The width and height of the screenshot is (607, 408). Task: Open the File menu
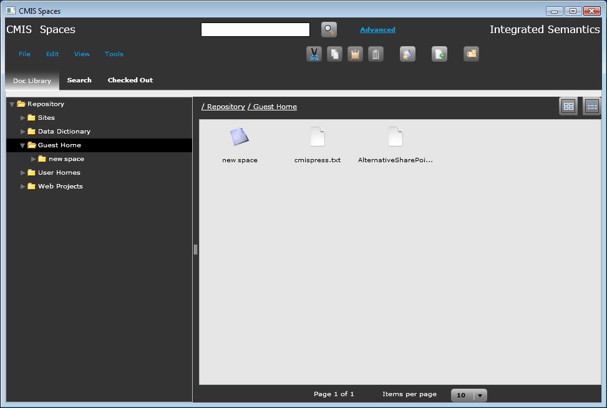click(24, 54)
